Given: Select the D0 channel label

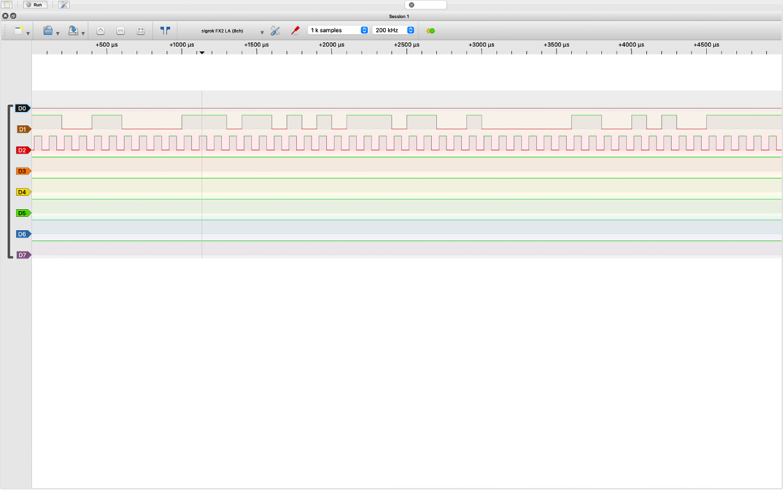Looking at the screenshot, I should click(x=22, y=108).
